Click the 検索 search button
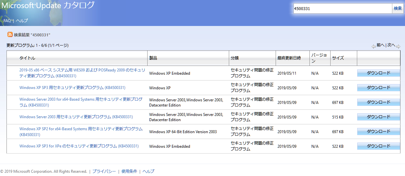Image resolution: width=405 pixels, height=176 pixels. click(398, 9)
